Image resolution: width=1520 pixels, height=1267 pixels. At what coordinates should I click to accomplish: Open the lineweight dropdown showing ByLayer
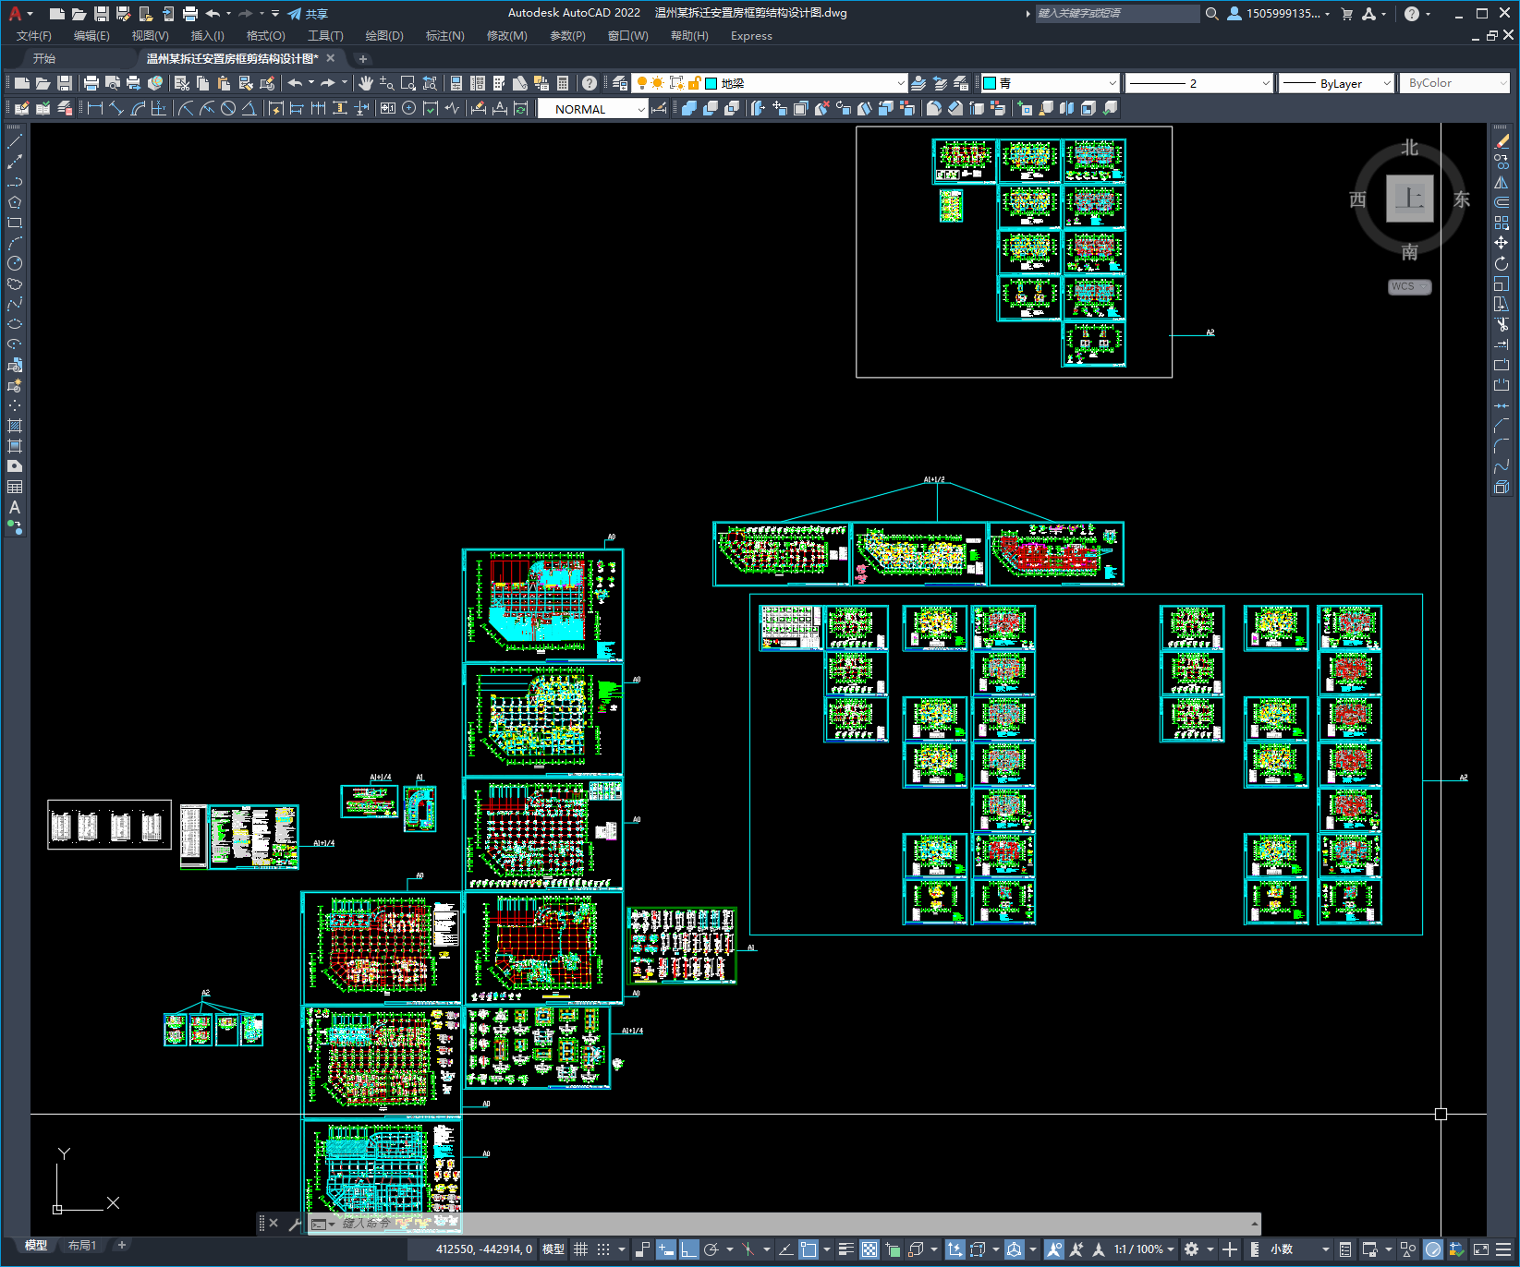1336,83
